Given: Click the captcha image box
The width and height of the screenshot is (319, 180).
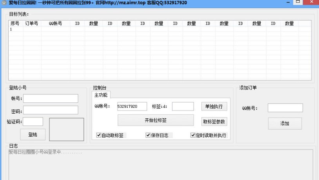Looking at the screenshot, I should click(x=67, y=129).
